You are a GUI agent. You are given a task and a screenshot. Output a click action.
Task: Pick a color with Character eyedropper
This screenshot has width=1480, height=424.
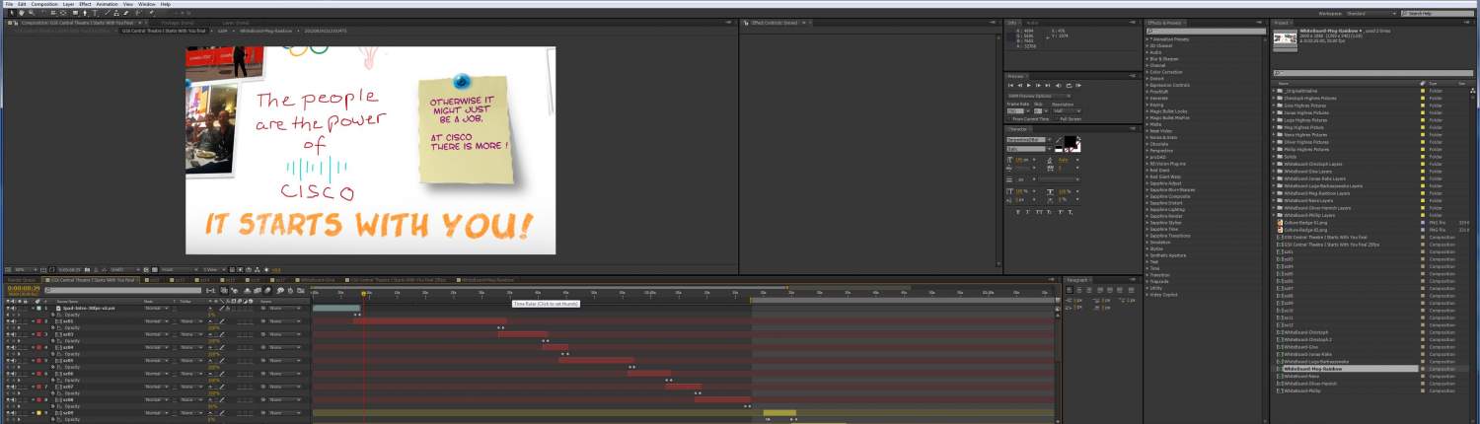tap(1059, 139)
